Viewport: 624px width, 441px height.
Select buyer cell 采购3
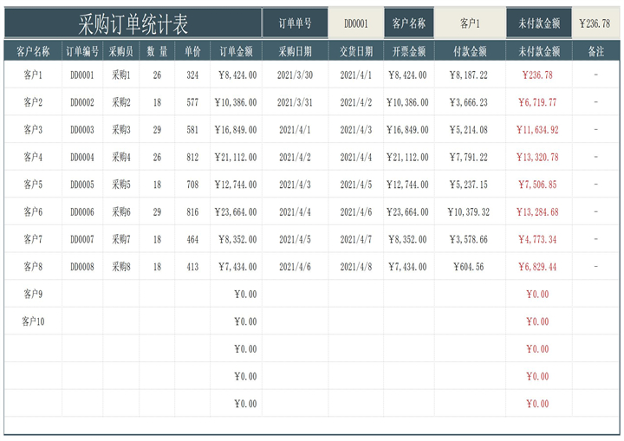121,130
